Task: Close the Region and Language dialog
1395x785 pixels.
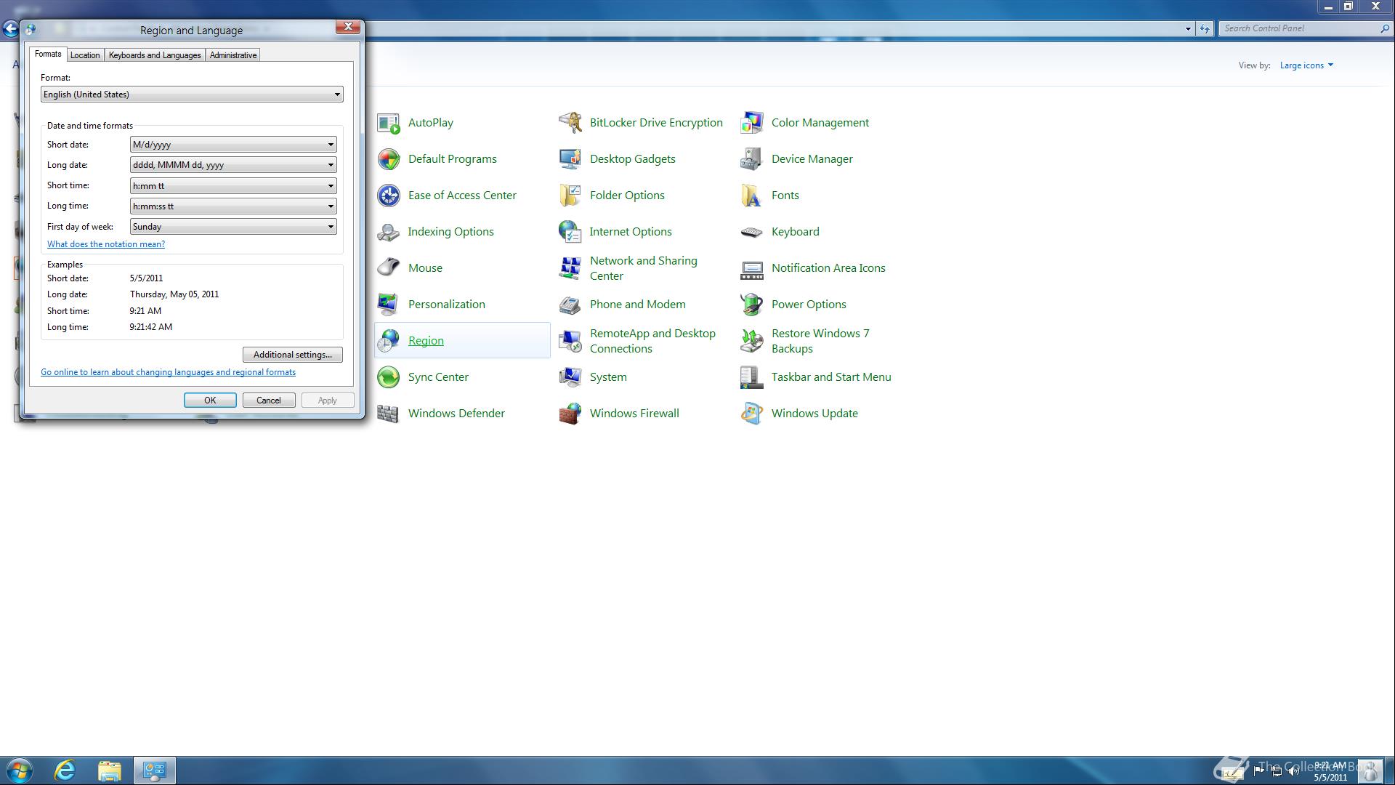Action: (x=348, y=27)
